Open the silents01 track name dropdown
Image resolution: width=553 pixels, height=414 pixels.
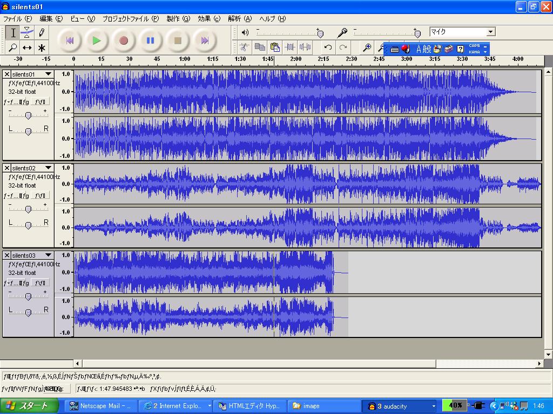click(x=48, y=74)
